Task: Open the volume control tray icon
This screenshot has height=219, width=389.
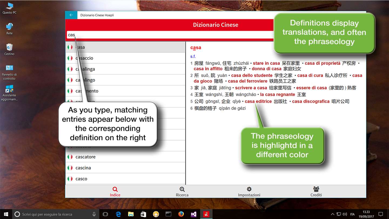Action: point(345,214)
